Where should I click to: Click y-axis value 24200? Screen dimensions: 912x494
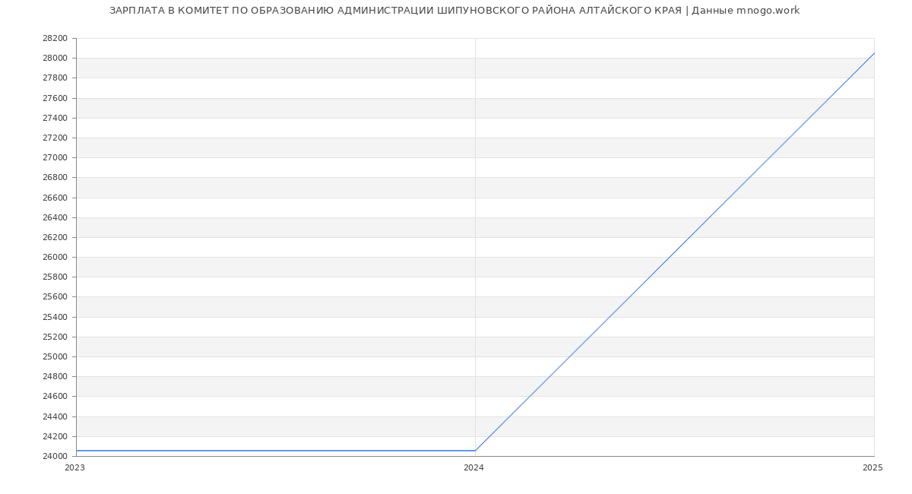point(55,436)
